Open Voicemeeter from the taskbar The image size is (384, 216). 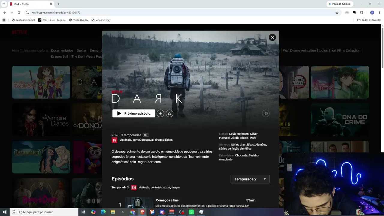tap(172, 212)
